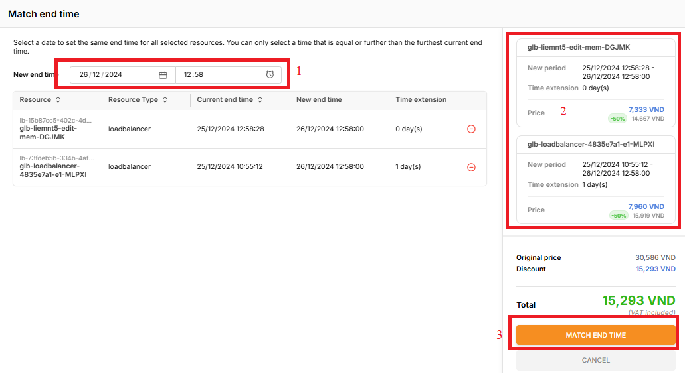Open the clock time picker icon

click(270, 75)
